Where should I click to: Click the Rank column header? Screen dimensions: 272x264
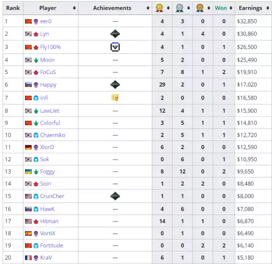click(x=13, y=8)
